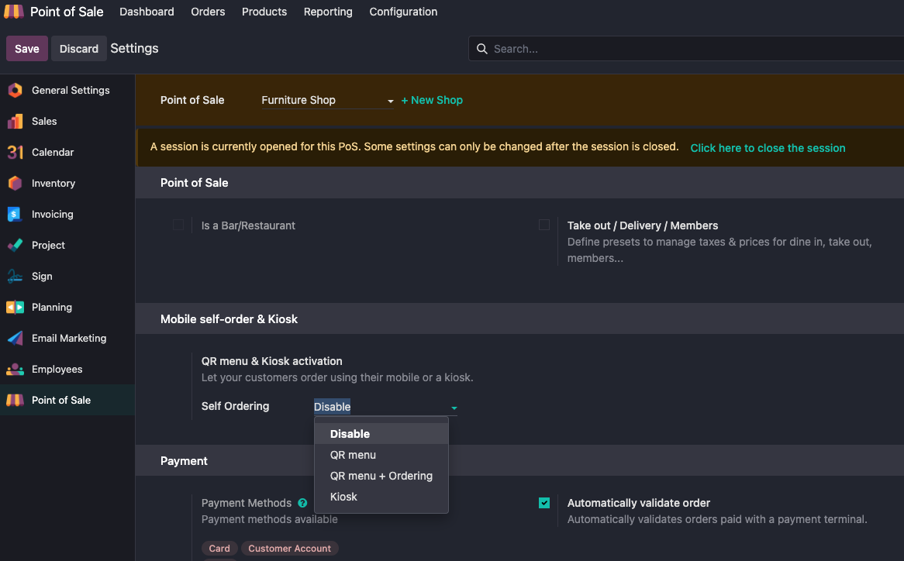The width and height of the screenshot is (904, 561).
Task: Choose Kiosk from Self Ordering options
Action: (343, 497)
